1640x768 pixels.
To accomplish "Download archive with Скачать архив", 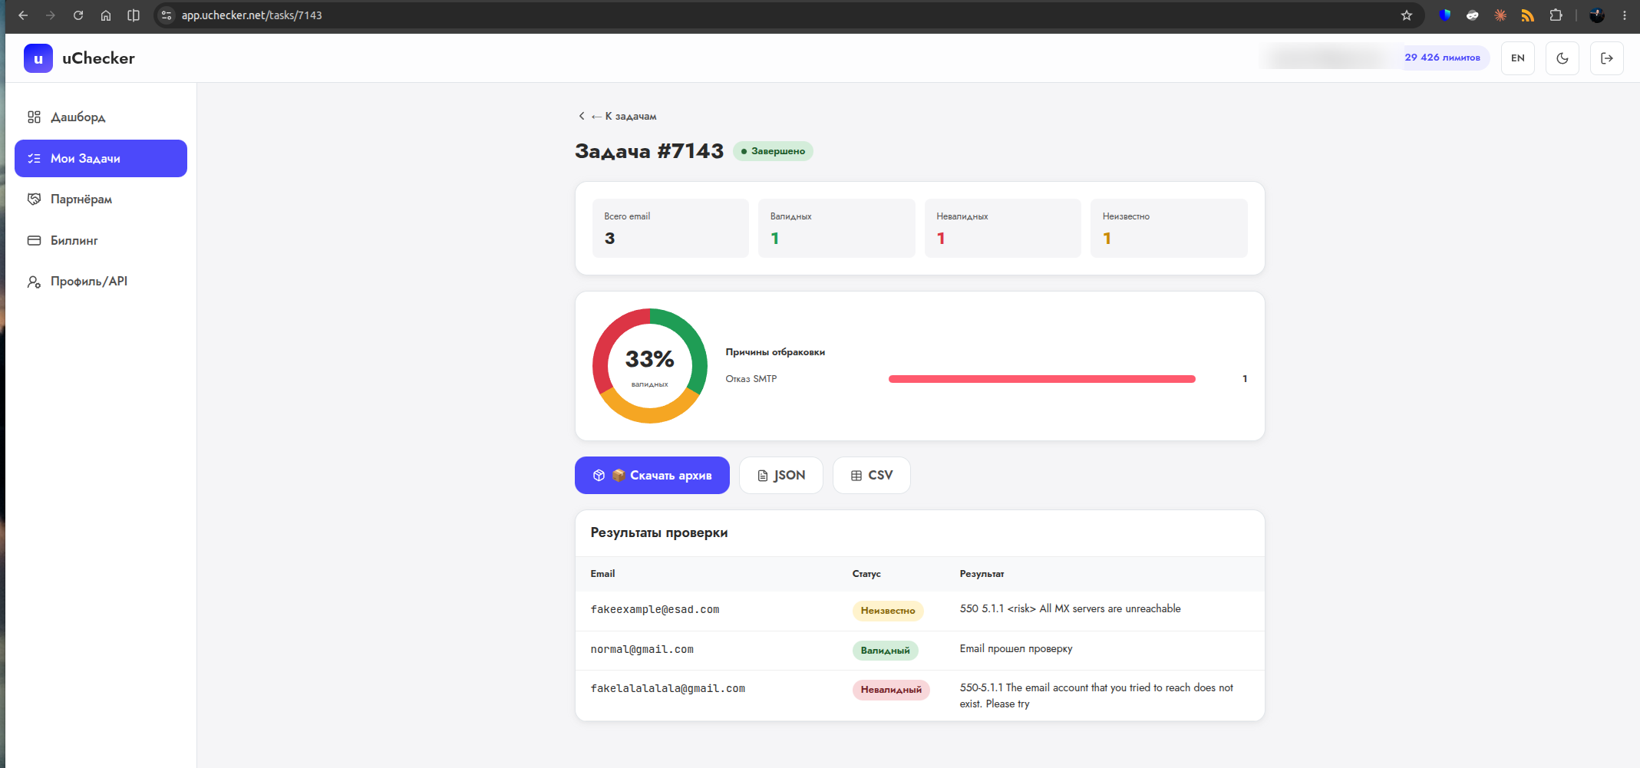I will (x=652, y=476).
